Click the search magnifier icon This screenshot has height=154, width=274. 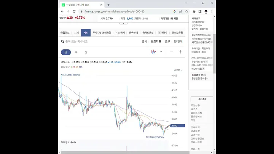pos(62,42)
